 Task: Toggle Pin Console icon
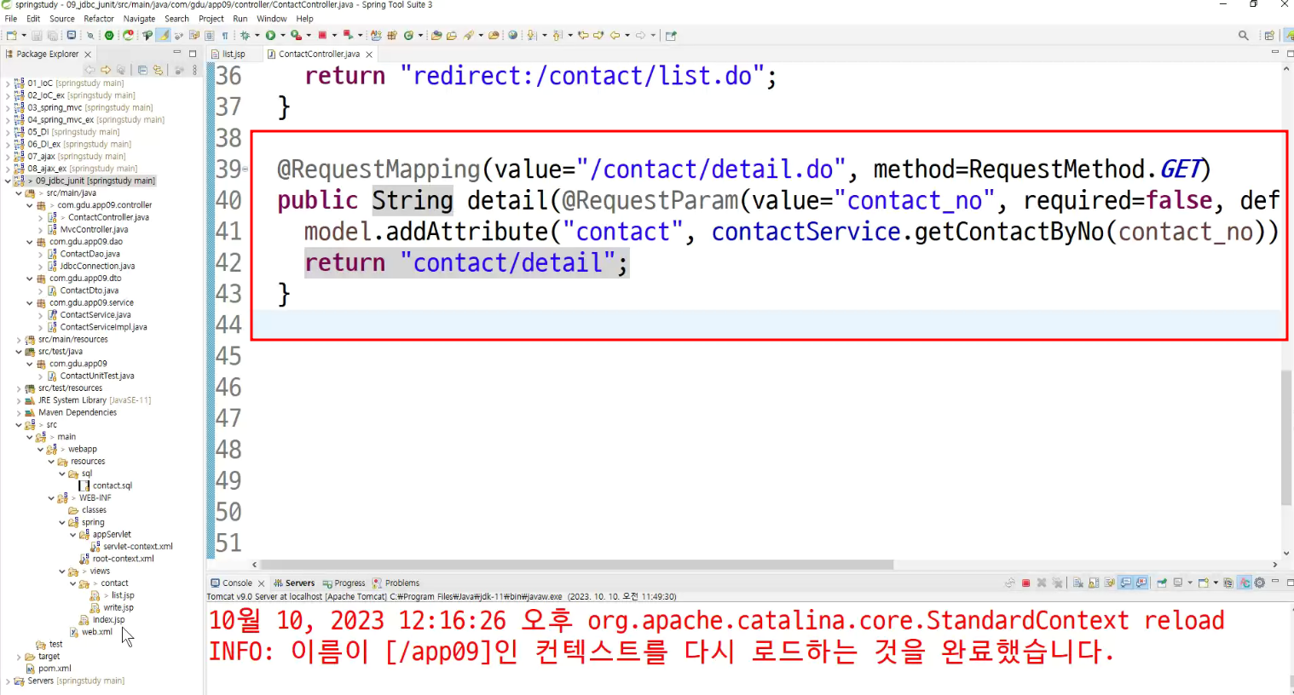click(1162, 583)
